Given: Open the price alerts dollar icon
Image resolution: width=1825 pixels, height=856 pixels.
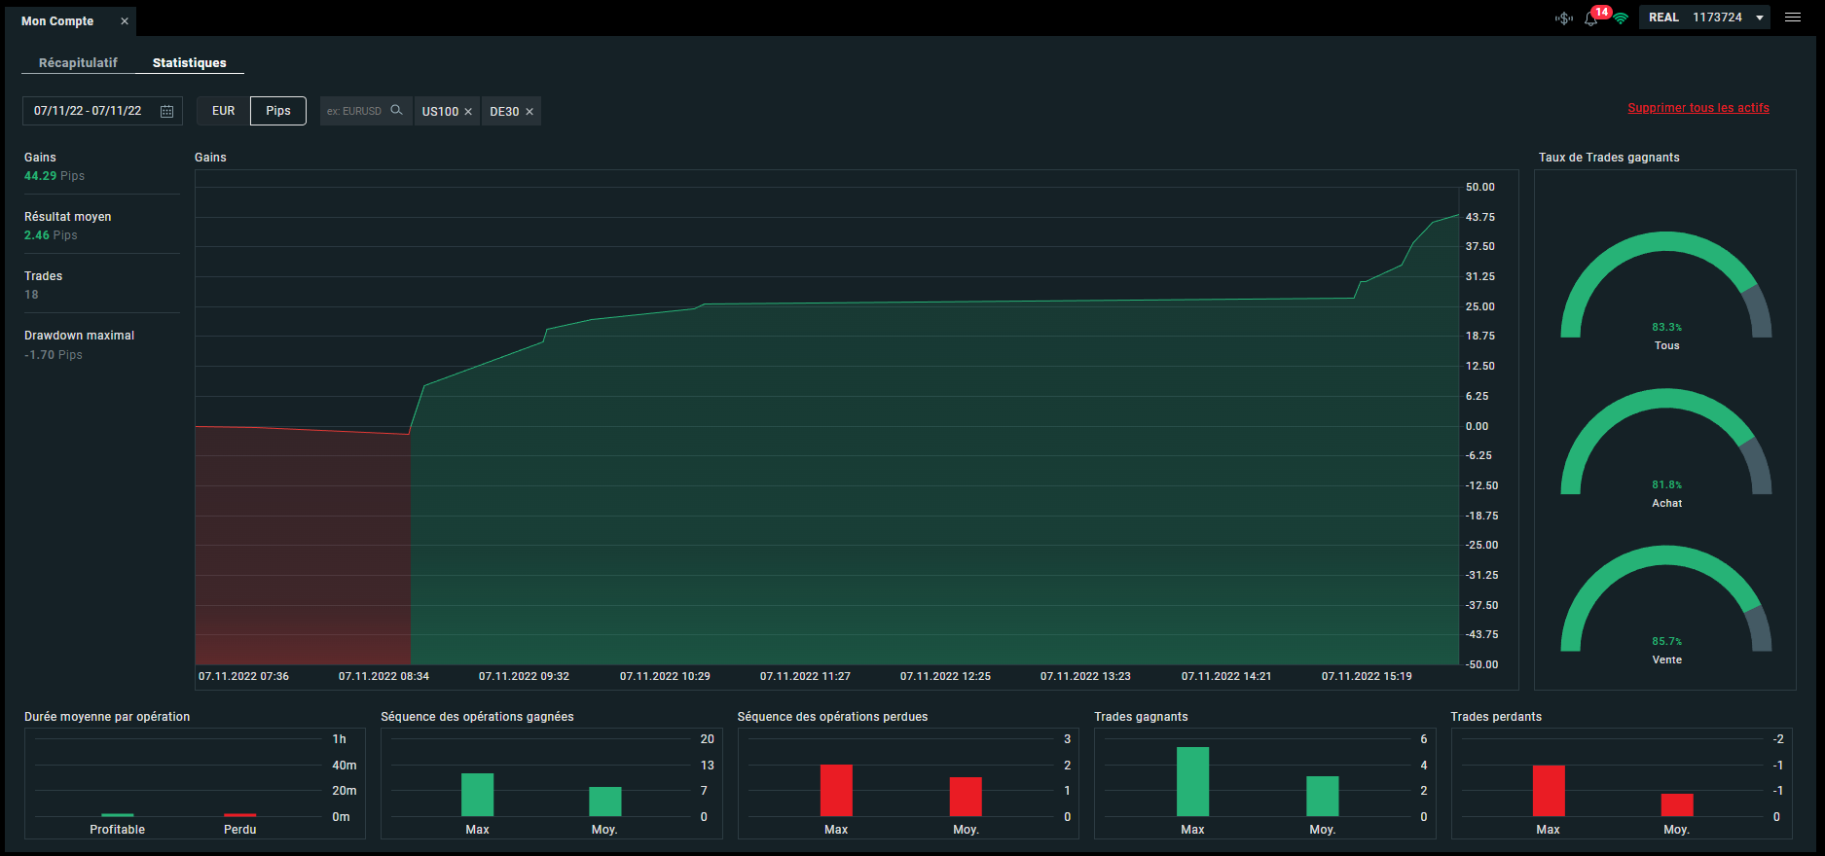Looking at the screenshot, I should pos(1564,18).
